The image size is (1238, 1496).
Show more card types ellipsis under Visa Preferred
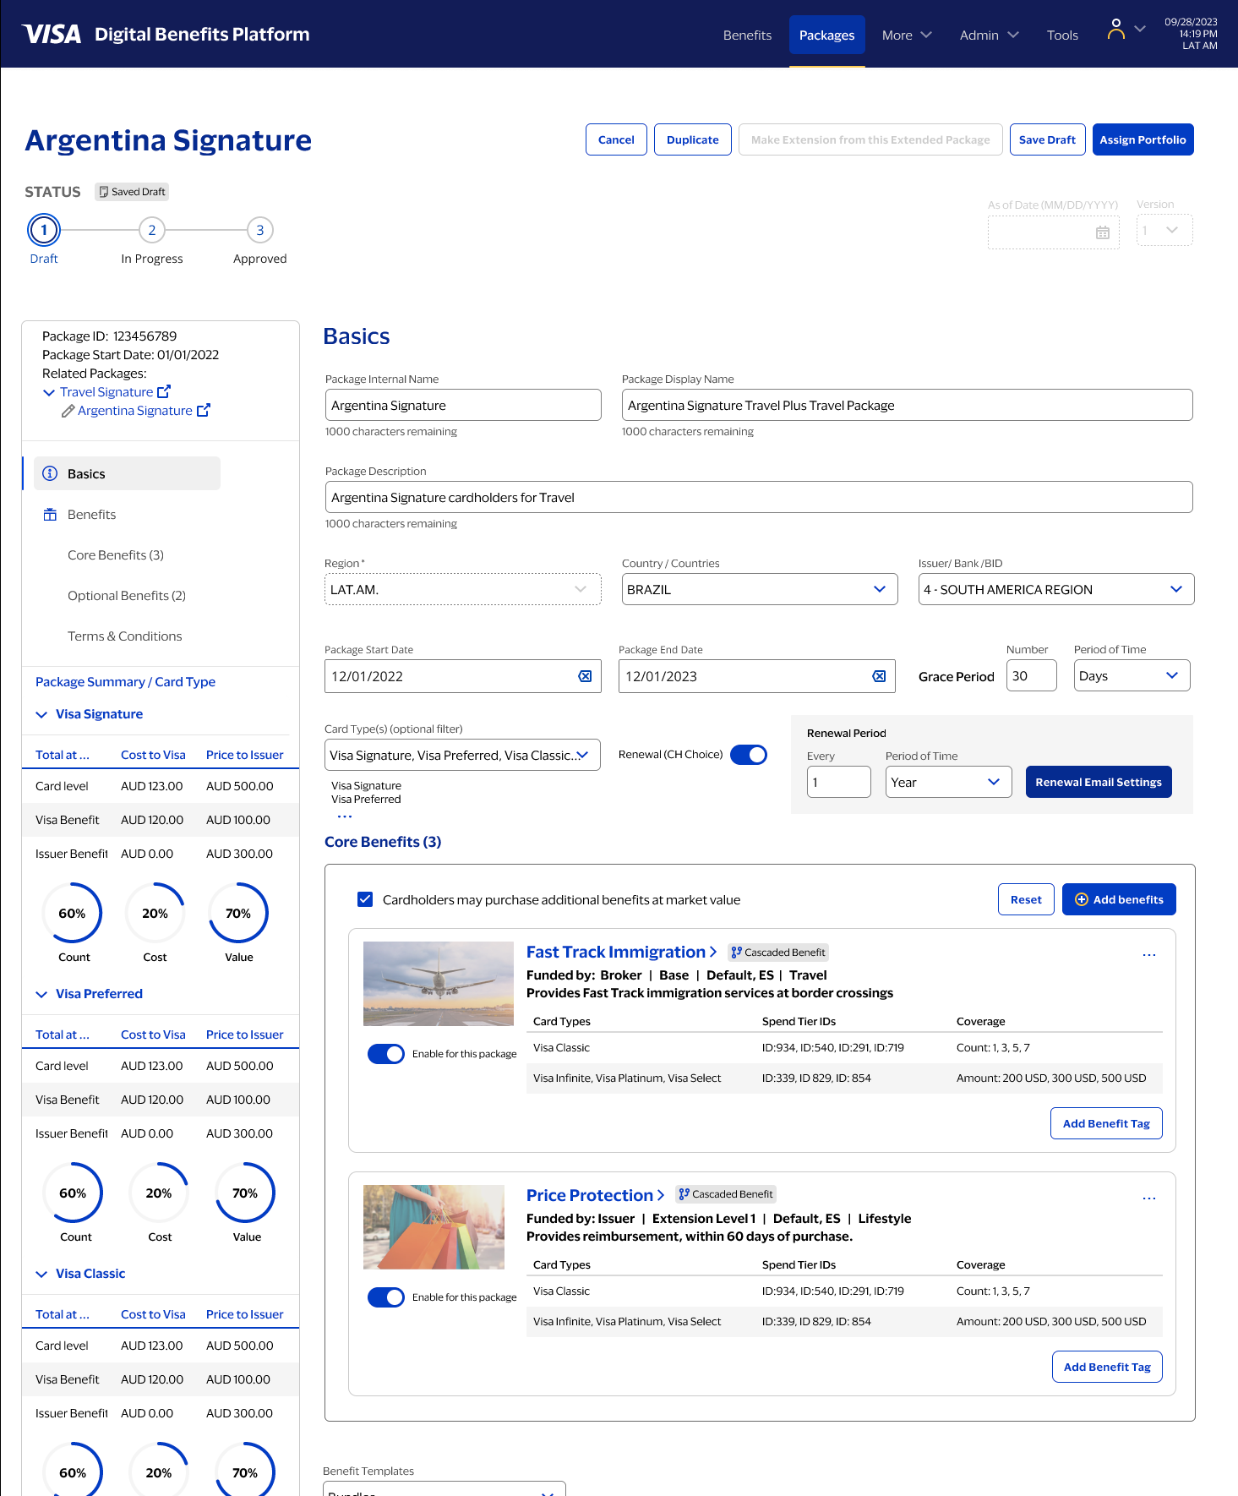click(345, 816)
